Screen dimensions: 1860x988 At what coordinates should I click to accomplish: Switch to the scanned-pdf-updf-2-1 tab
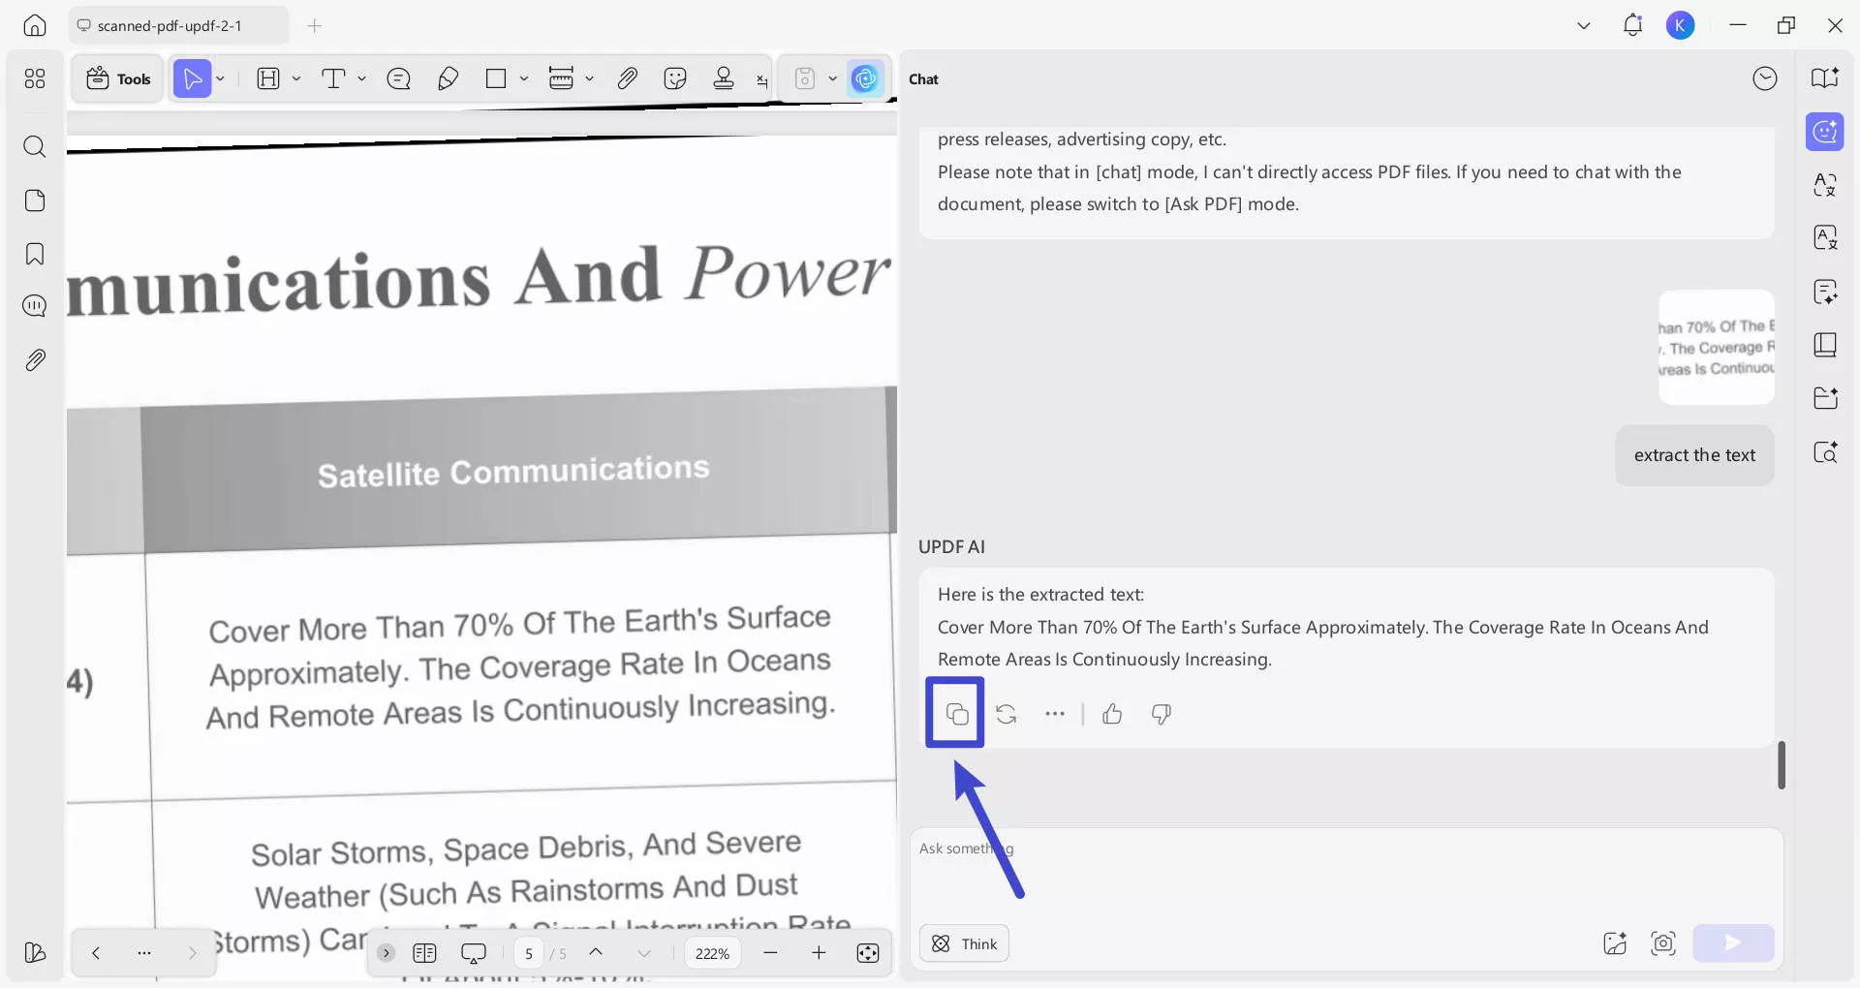pyautogui.click(x=170, y=26)
